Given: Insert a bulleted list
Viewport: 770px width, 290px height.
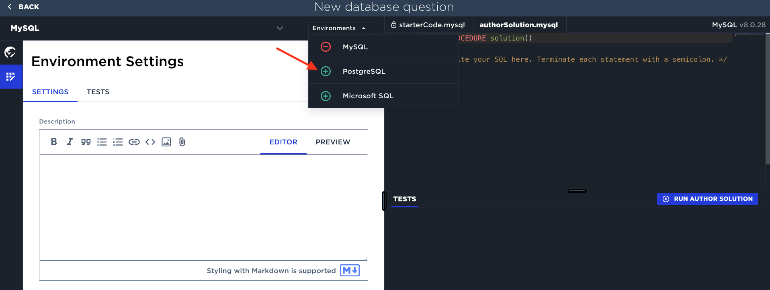Looking at the screenshot, I should 102,142.
